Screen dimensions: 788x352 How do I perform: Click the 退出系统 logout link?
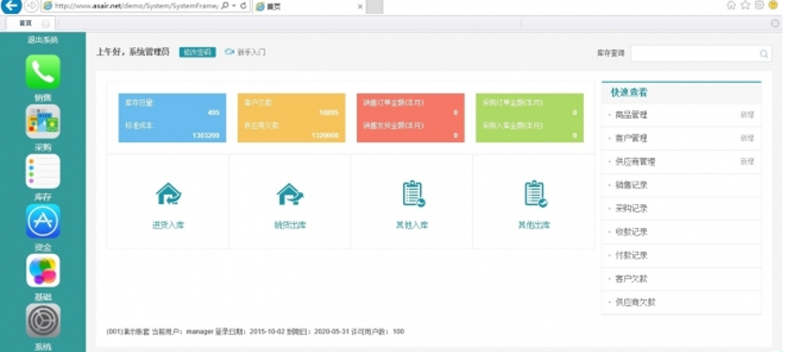tap(42, 40)
